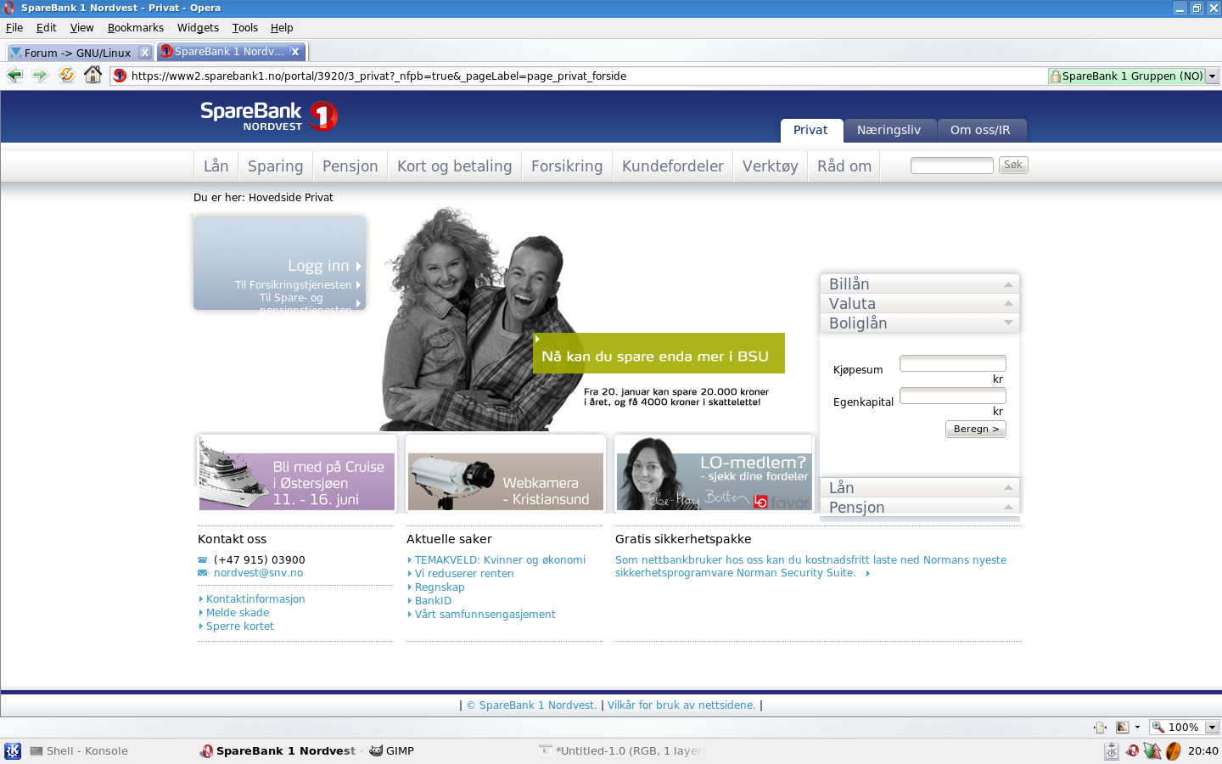1222x764 pixels.
Task: Expand the Pensjon calculator panel
Action: point(919,507)
